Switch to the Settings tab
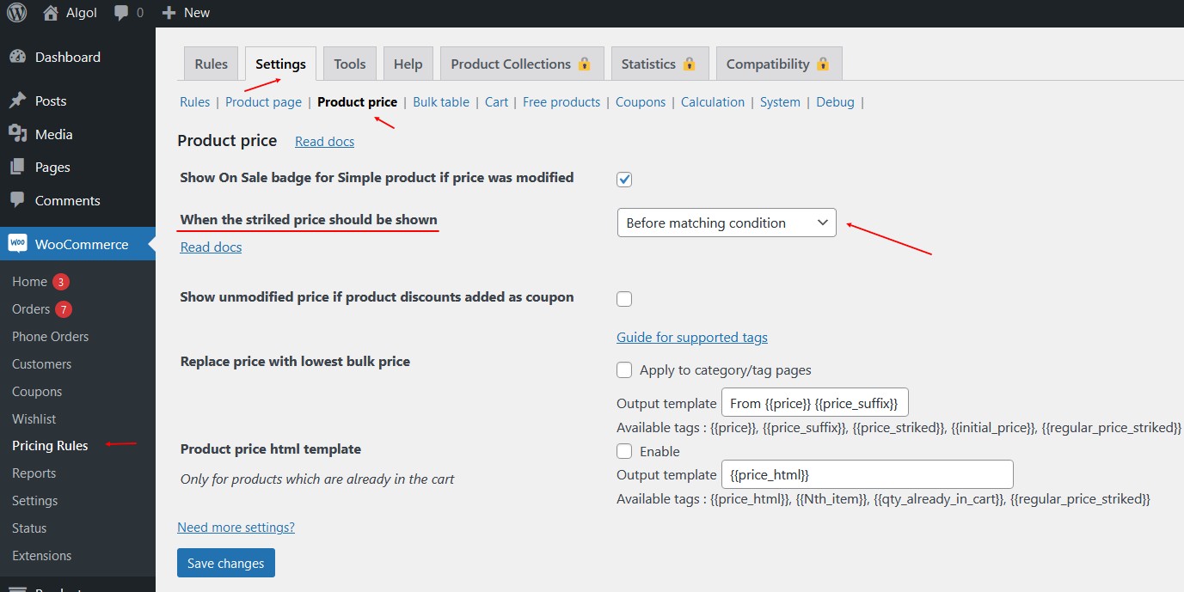This screenshot has width=1184, height=592. point(280,64)
